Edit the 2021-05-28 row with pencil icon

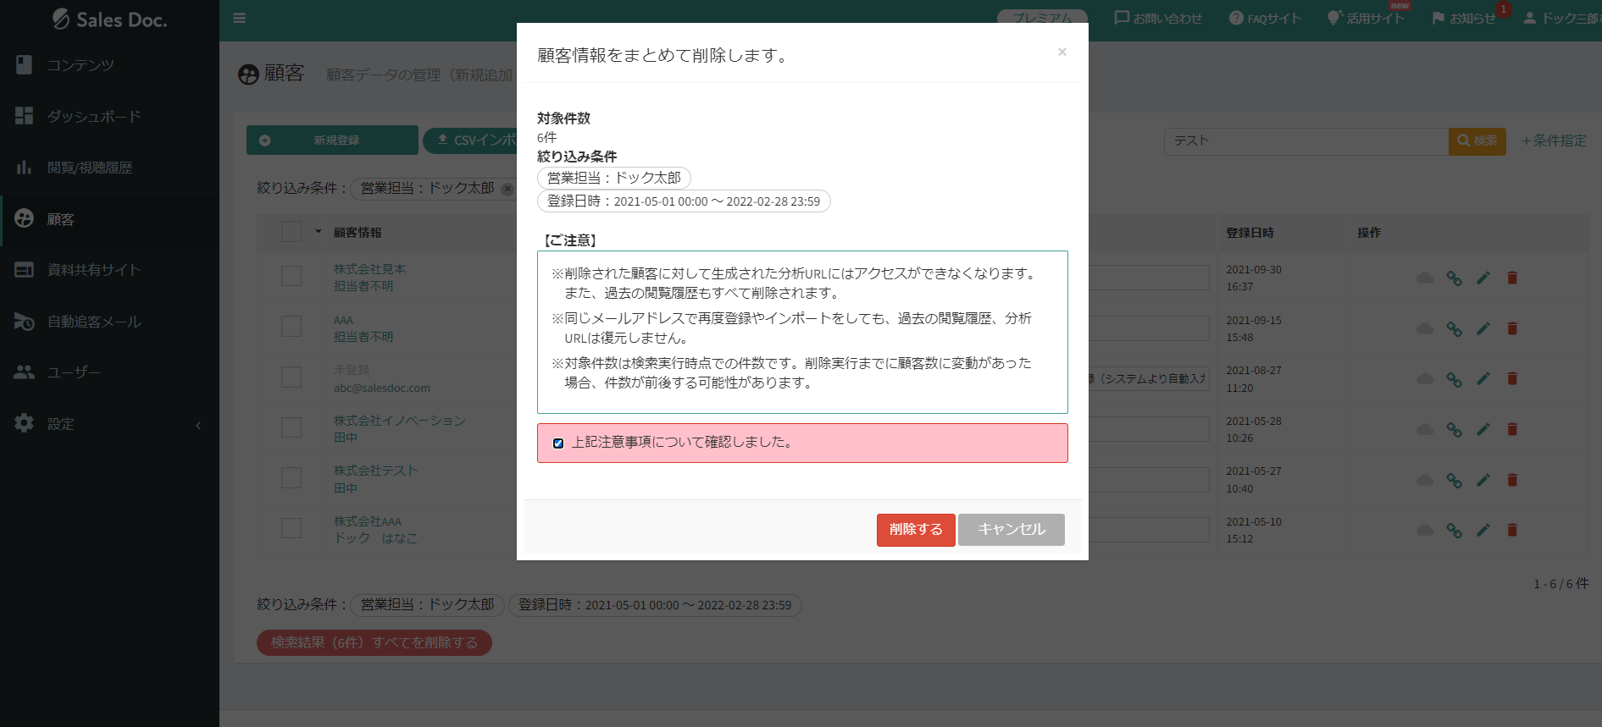point(1483,429)
